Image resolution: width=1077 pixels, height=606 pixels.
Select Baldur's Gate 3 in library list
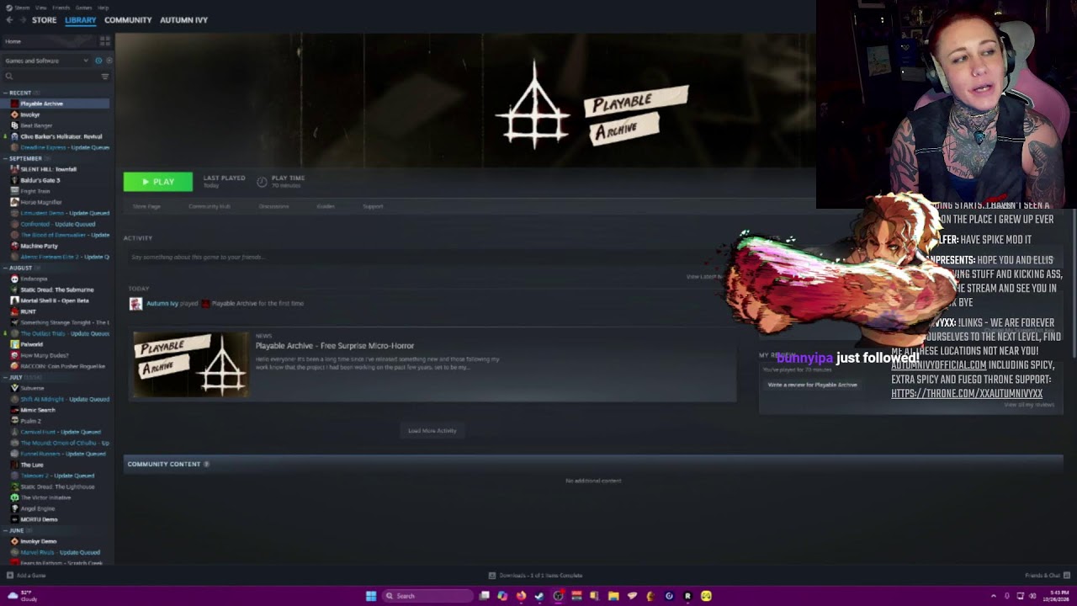coord(40,180)
